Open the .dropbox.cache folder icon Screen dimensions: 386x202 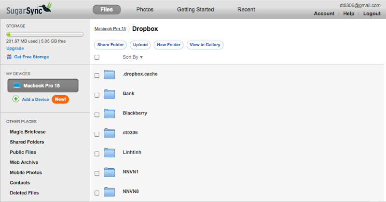[x=110, y=75]
